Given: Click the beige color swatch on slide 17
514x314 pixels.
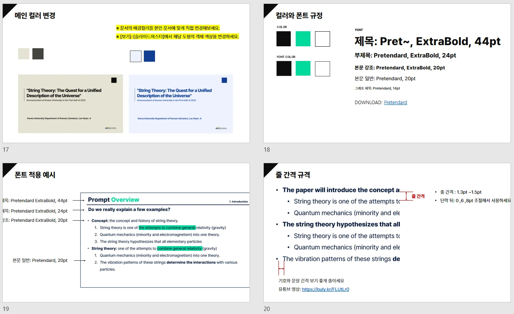Looking at the screenshot, I should [24, 54].
